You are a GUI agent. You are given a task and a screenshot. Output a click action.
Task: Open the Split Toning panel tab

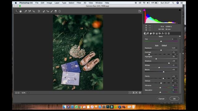click(157, 33)
